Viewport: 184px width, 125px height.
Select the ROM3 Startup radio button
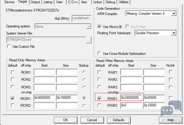84,88
